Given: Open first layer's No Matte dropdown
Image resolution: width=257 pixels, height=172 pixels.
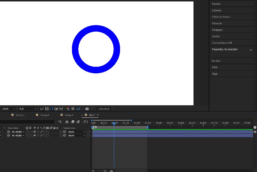Looking at the screenshot, I should (18, 132).
